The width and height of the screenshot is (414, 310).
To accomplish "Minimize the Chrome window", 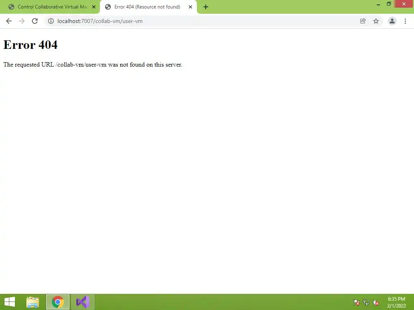I will pyautogui.click(x=378, y=4).
